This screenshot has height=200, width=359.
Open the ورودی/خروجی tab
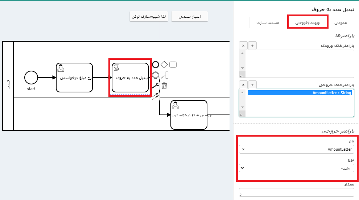[308, 22]
